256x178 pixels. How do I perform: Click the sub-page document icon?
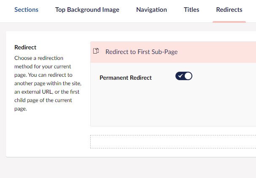pyautogui.click(x=96, y=51)
